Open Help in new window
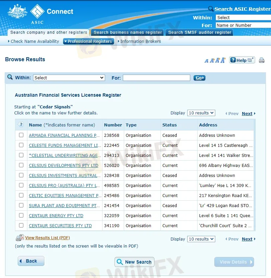Screen dimensions: 271x278 tap(242, 60)
